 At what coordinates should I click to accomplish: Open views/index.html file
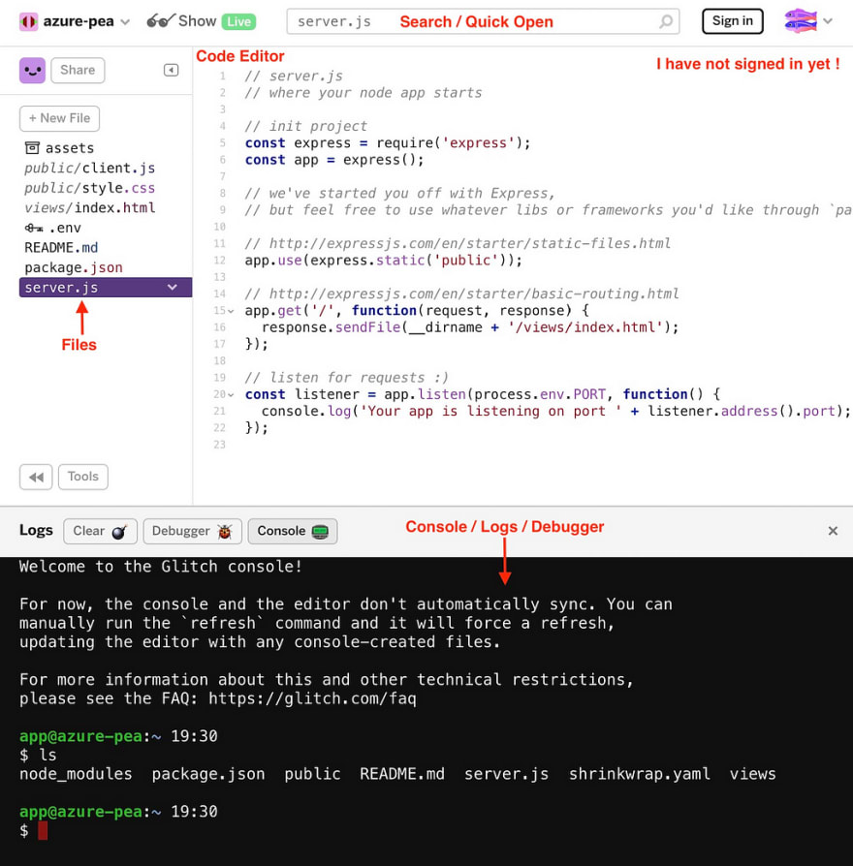pos(89,207)
